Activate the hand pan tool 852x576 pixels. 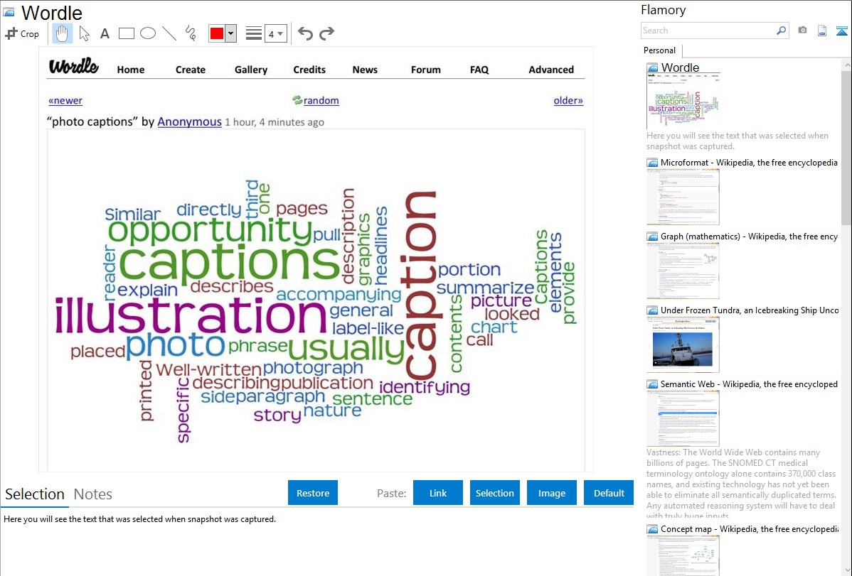[x=62, y=33]
